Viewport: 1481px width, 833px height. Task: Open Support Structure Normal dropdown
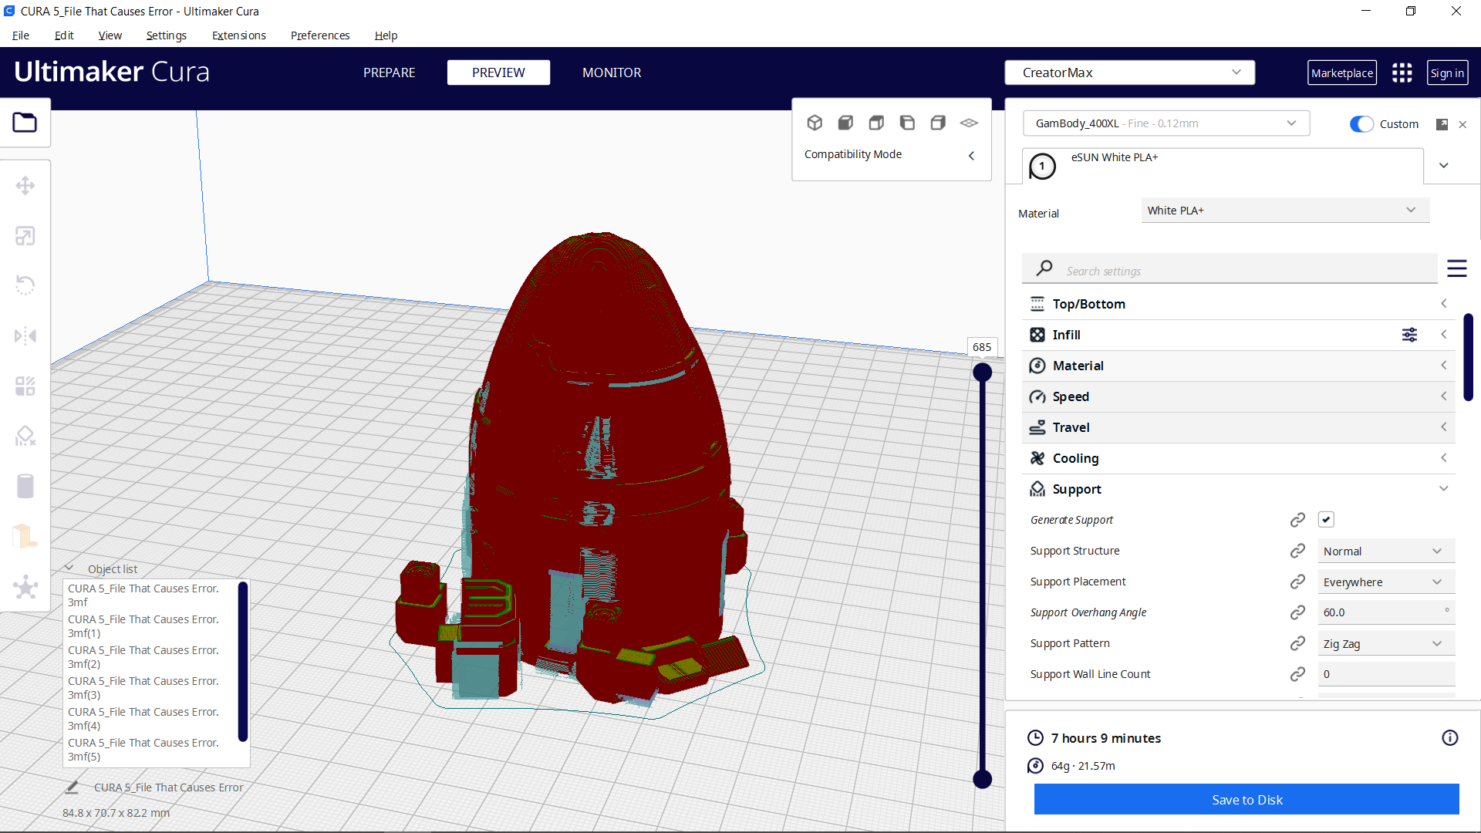(x=1386, y=551)
